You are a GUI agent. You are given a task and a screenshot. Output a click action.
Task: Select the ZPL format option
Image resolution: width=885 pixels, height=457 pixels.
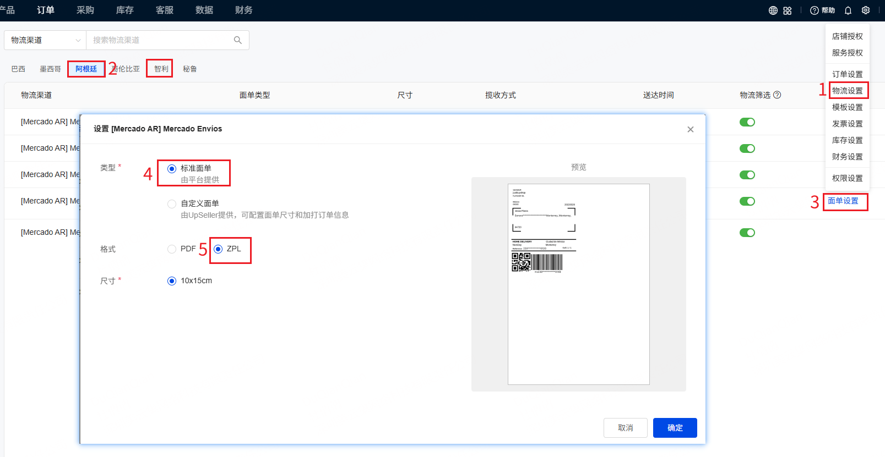pyautogui.click(x=218, y=249)
